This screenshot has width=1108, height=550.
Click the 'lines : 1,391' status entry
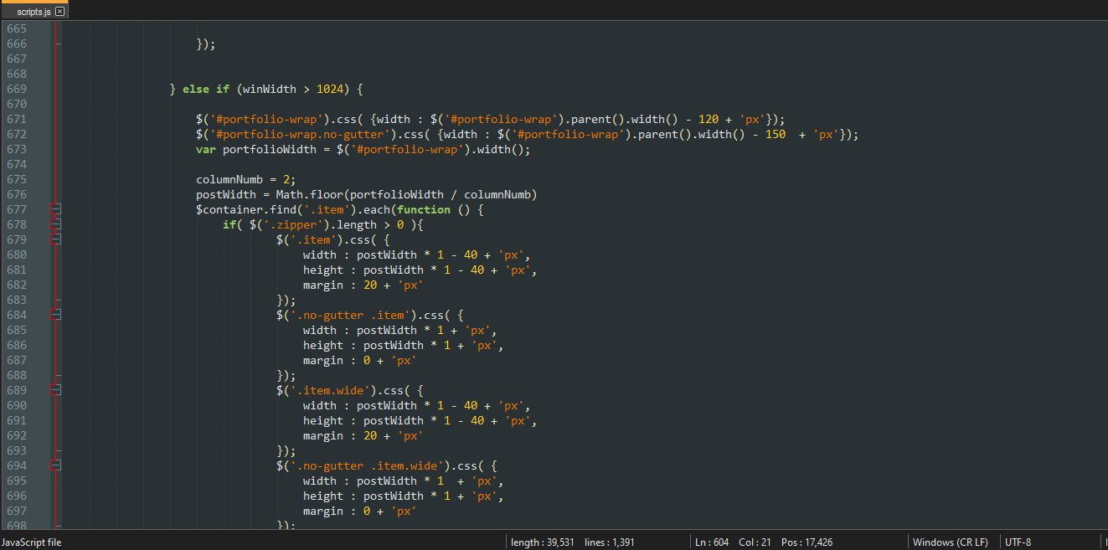click(x=611, y=542)
